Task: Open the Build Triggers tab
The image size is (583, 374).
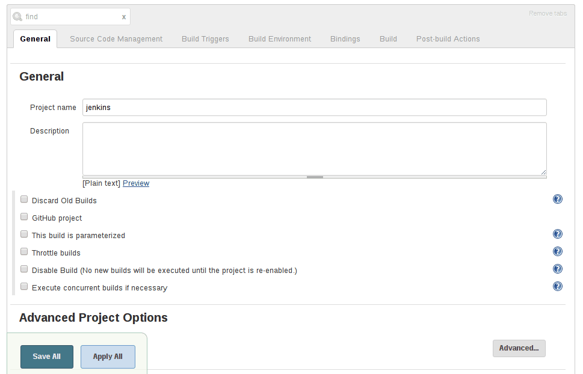Action: point(205,38)
